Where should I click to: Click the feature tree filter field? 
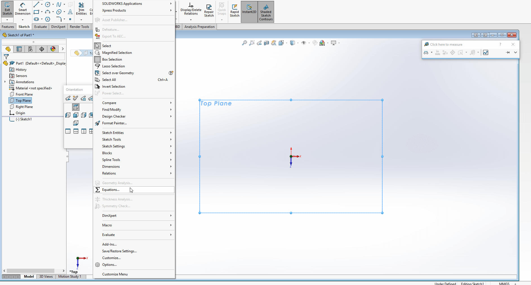[34, 57]
